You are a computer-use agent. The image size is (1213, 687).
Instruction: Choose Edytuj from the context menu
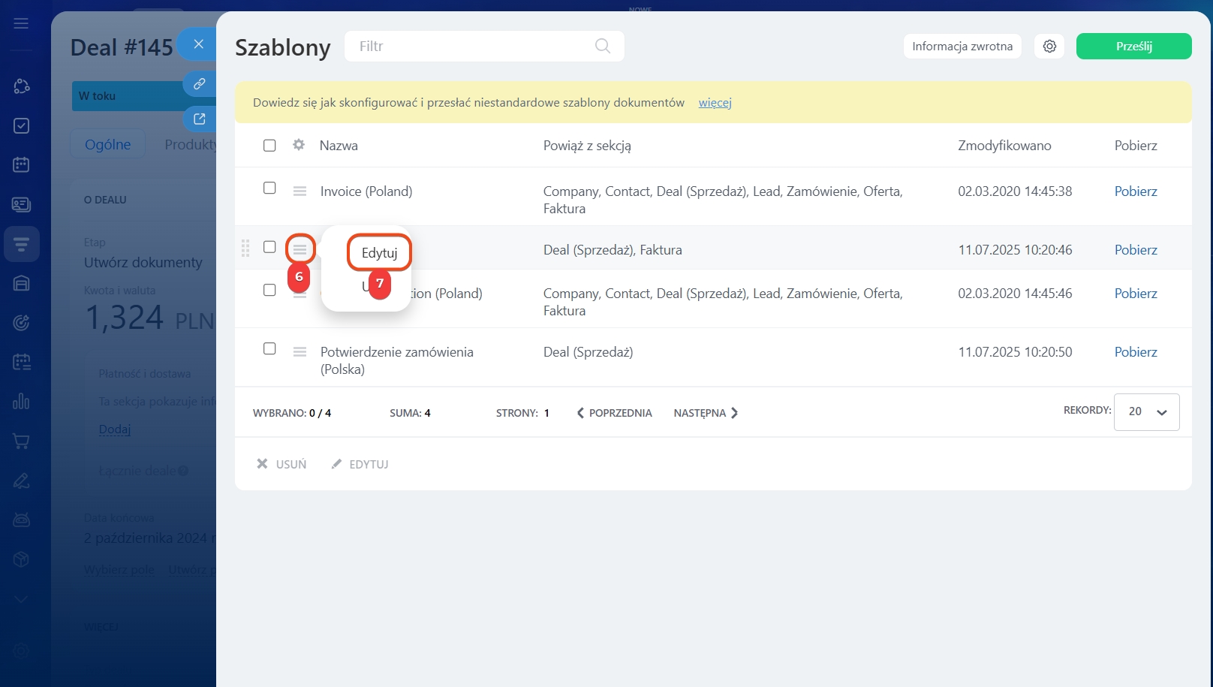(x=379, y=253)
